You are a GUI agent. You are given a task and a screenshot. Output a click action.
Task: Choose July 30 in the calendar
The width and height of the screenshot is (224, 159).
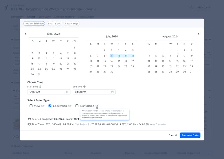pyautogui.click(x=112, y=72)
